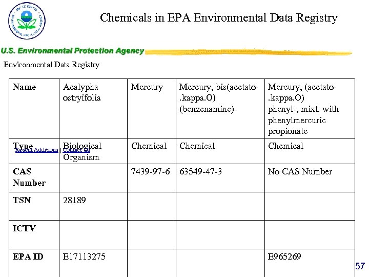Select the Acalypha ostryifolia name cell
The width and height of the screenshot is (369, 277).
[x=82, y=92]
